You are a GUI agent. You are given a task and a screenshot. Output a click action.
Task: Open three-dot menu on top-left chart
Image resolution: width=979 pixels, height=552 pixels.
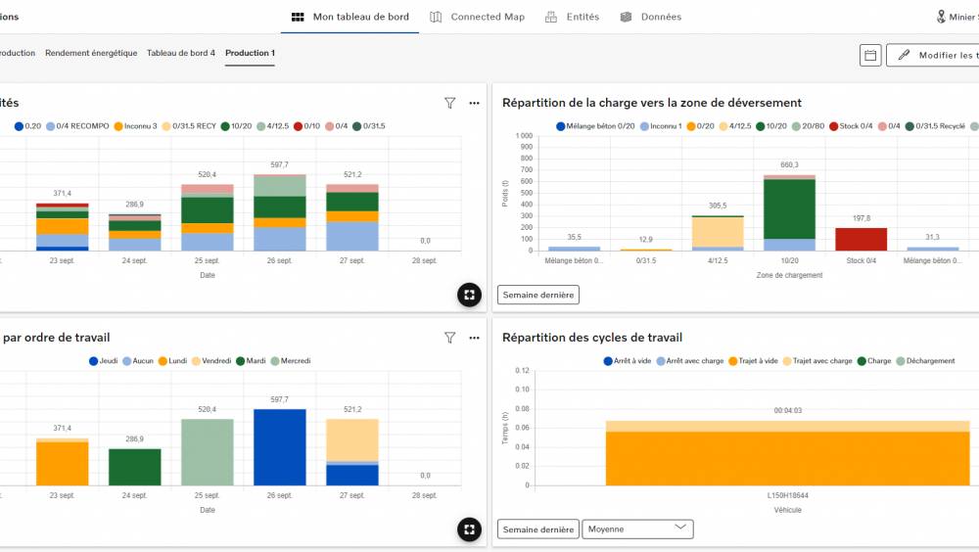click(x=474, y=103)
